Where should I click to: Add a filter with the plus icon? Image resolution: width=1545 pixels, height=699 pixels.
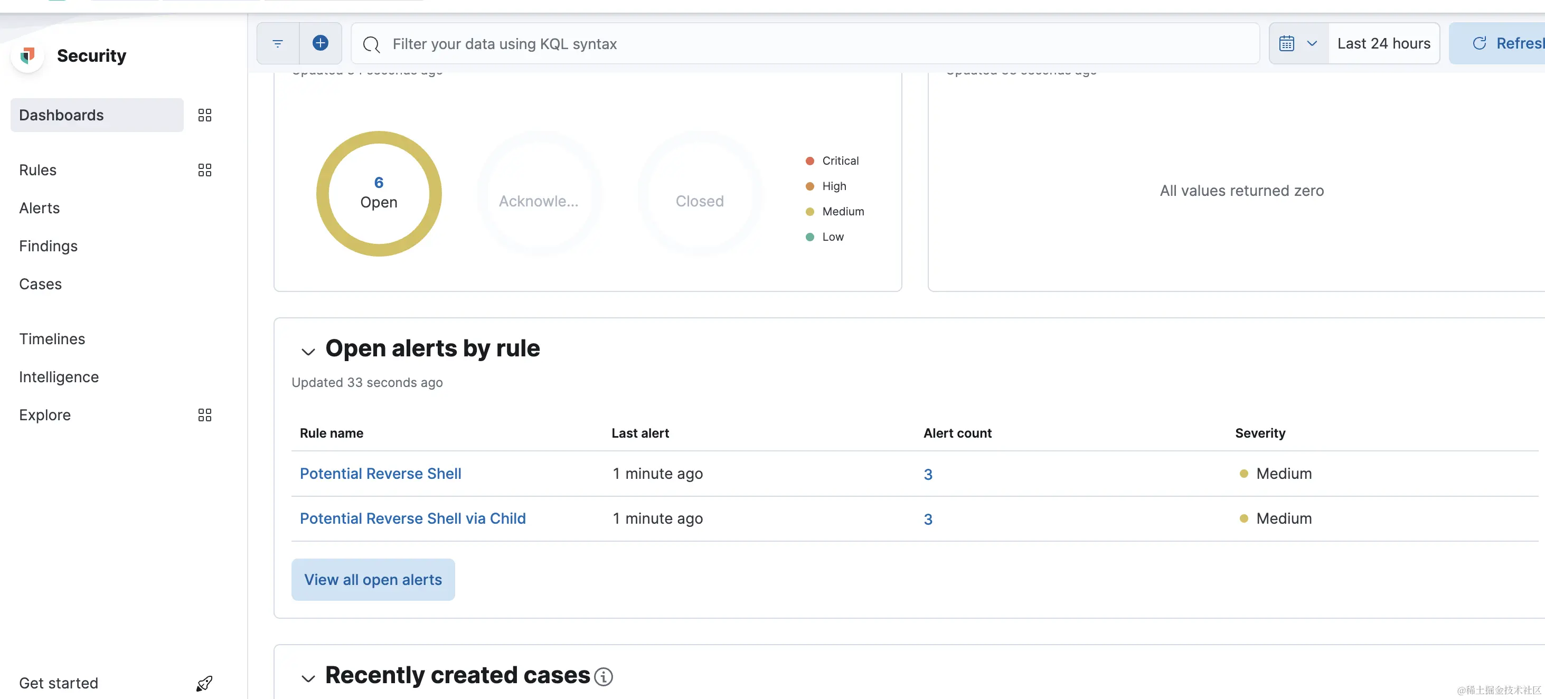coord(321,43)
